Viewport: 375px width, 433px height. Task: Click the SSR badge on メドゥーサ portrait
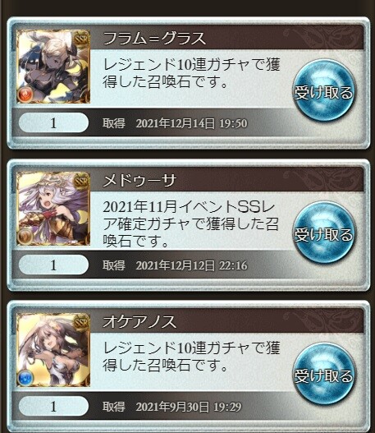pyautogui.click(x=81, y=181)
